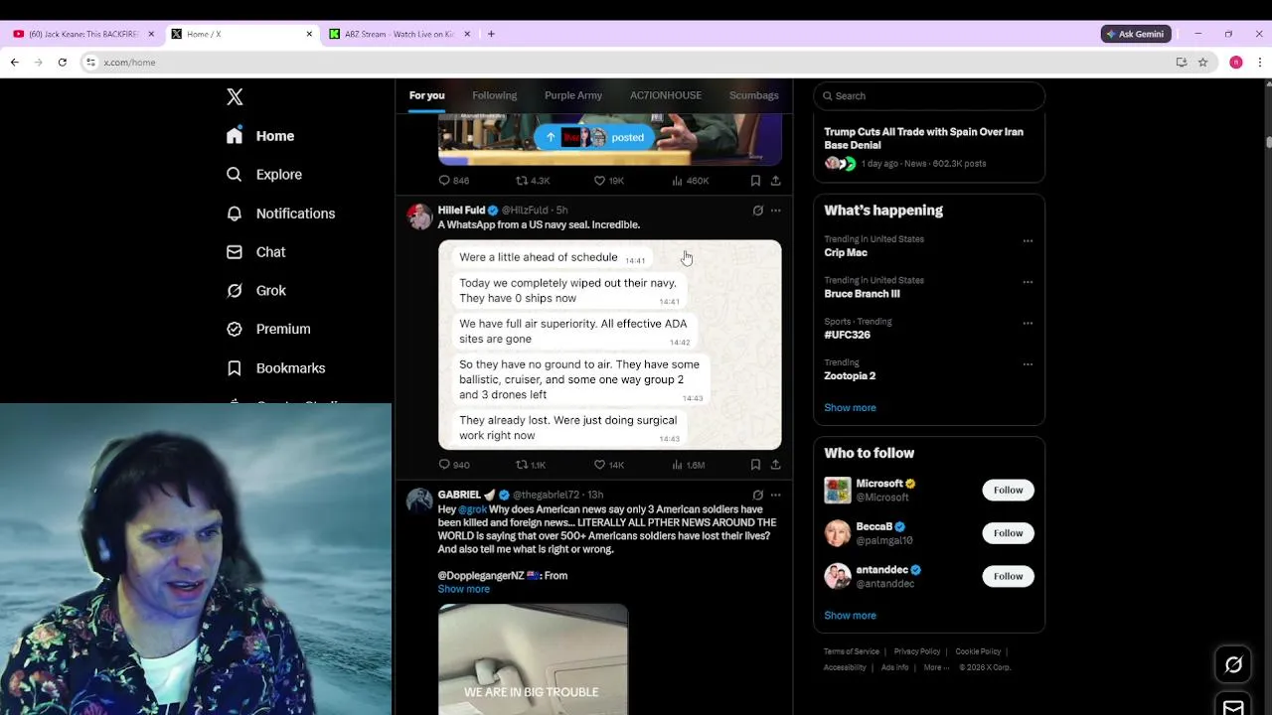Share Hillel Fuld's post

pos(775,465)
